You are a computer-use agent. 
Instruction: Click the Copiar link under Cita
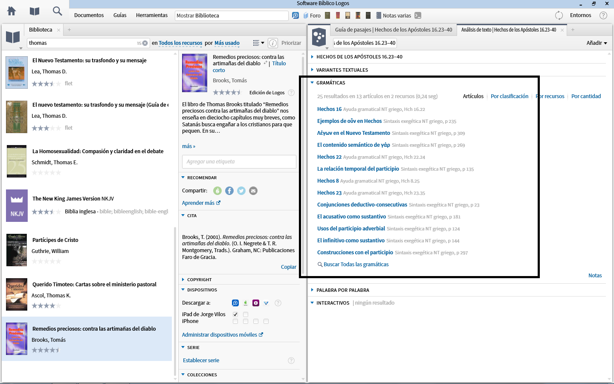[289, 267]
